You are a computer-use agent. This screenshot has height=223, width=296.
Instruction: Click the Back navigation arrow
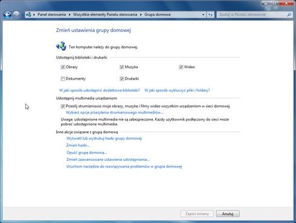pos(7,14)
